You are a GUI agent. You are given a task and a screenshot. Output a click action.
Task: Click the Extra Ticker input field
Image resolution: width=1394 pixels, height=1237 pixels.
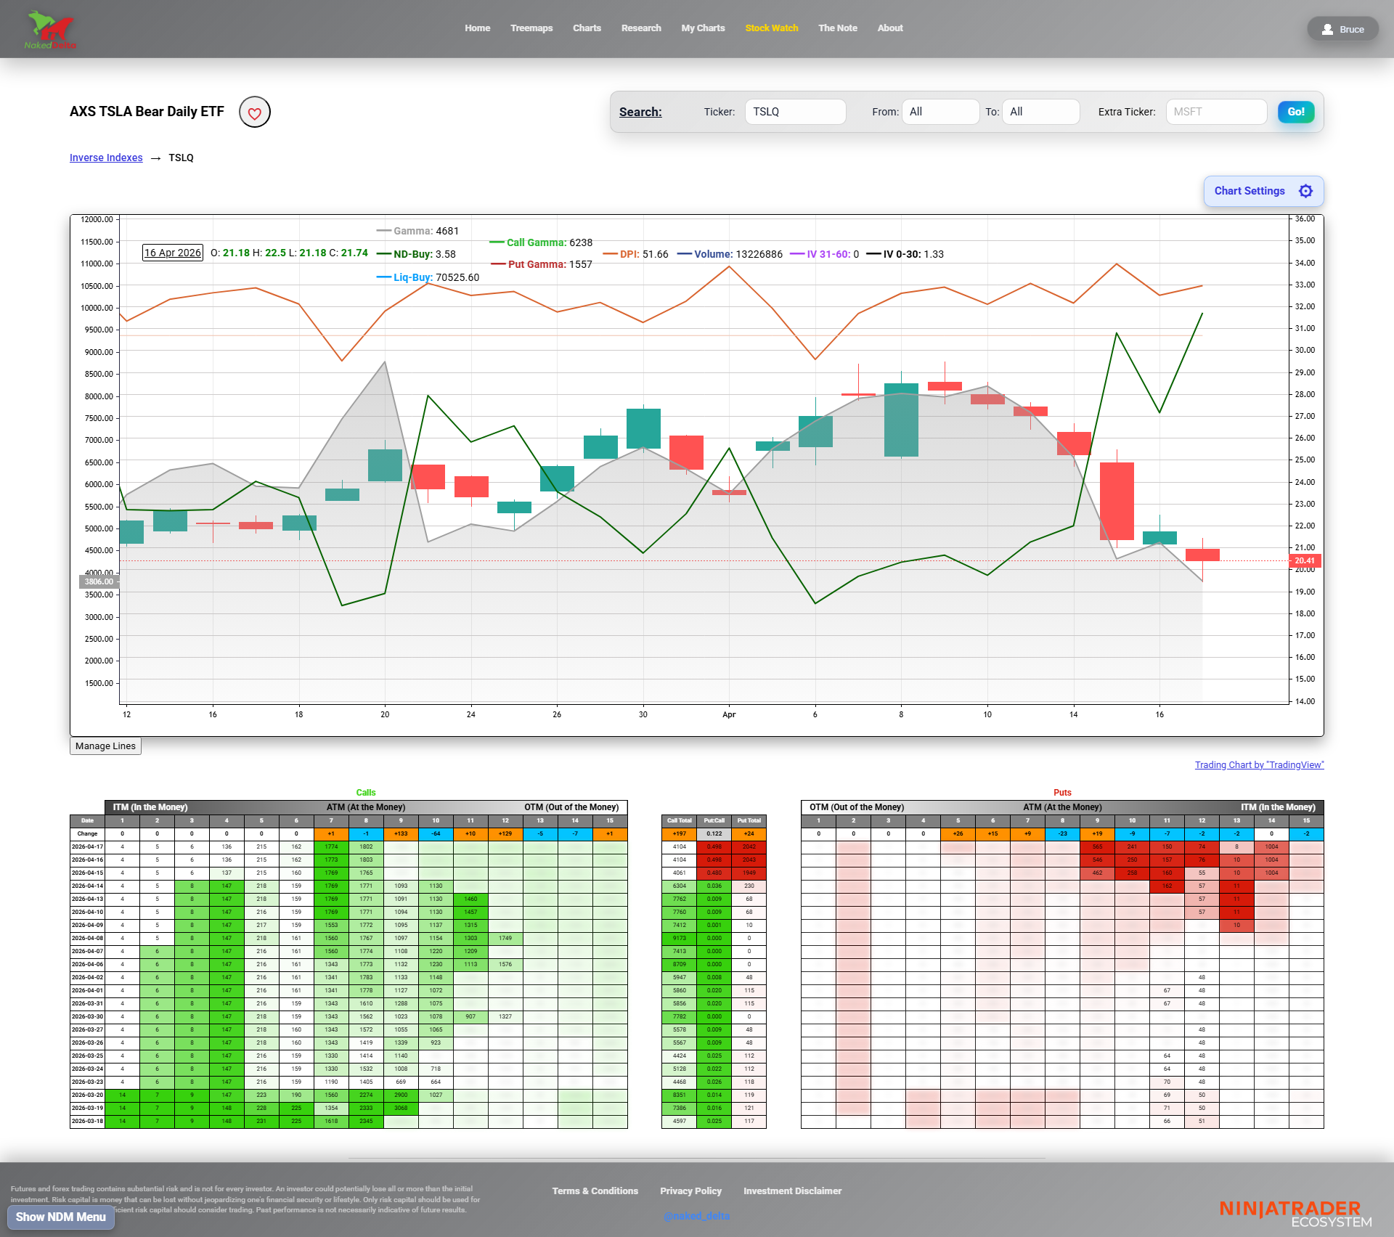1216,112
